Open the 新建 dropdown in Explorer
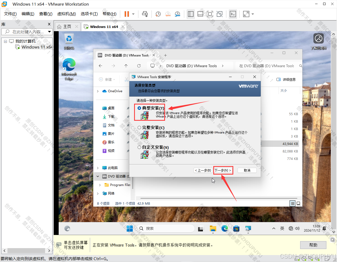Screen dimensions: 337x262 pyautogui.click(x=107, y=79)
